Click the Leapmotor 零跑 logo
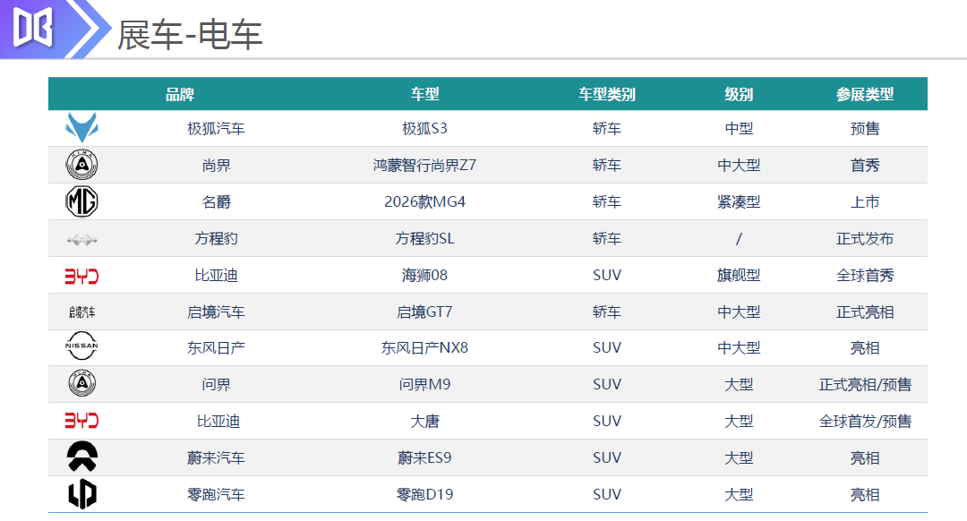Image resolution: width=967 pixels, height=521 pixels. pos(82,493)
